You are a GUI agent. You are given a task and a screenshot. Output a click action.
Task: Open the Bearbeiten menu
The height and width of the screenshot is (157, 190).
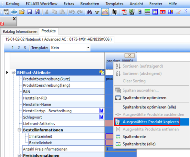click(90, 4)
